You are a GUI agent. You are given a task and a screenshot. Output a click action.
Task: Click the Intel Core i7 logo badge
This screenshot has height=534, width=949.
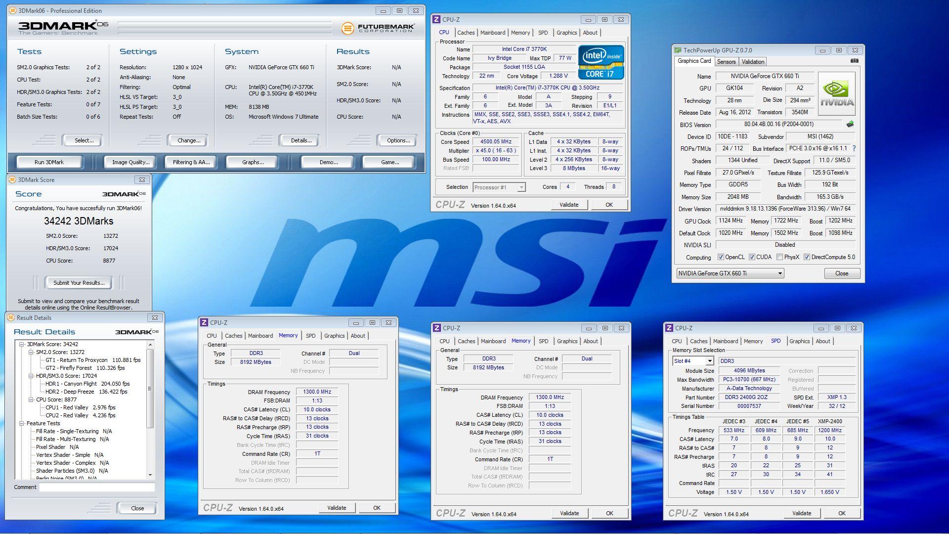tap(601, 62)
